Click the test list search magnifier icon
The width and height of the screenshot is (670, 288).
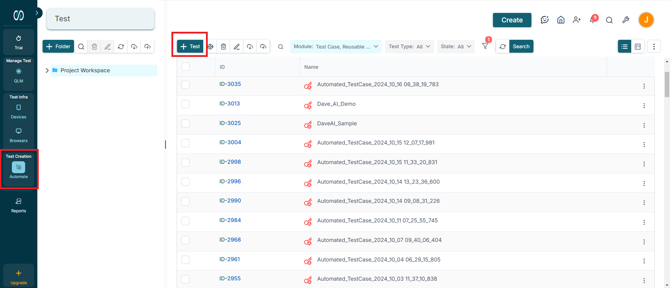[x=281, y=47]
